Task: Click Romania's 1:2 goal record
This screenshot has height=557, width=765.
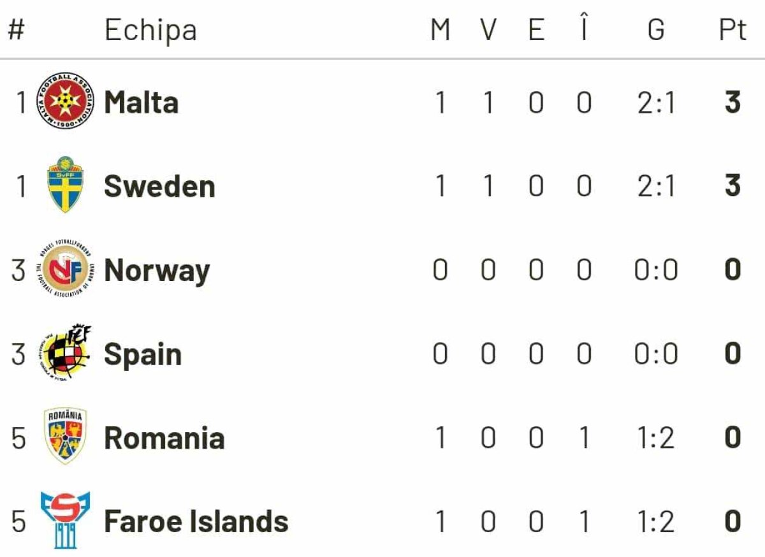Action: click(x=655, y=438)
